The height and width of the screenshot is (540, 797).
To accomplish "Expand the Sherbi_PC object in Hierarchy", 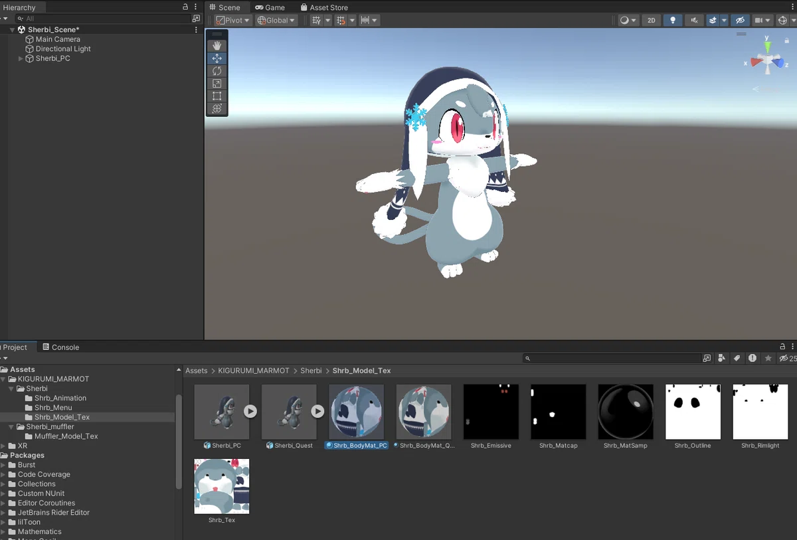I will [x=21, y=58].
